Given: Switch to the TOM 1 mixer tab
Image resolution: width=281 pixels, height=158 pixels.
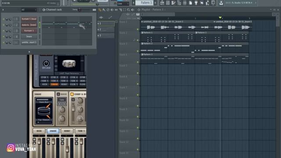Looking at the screenshot, I should coord(81,131).
